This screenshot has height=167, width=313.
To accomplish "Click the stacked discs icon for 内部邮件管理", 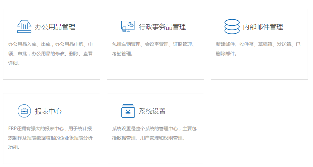I will coord(232,27).
